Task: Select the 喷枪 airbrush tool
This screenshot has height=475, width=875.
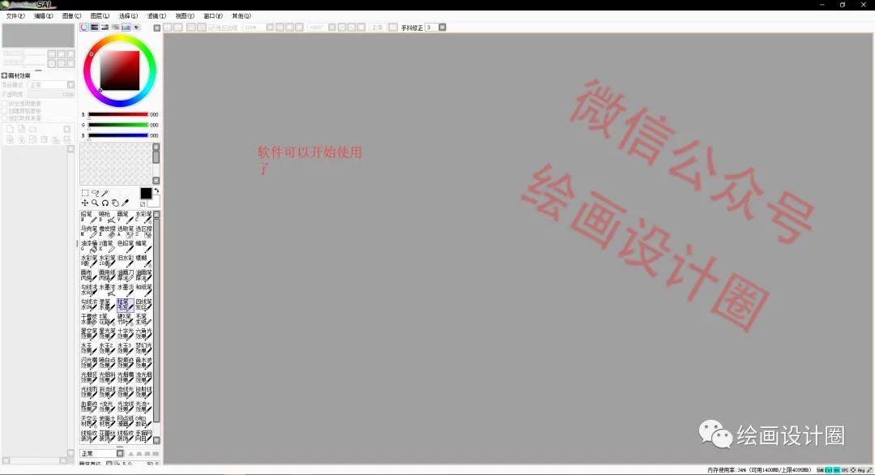Action: (x=107, y=217)
